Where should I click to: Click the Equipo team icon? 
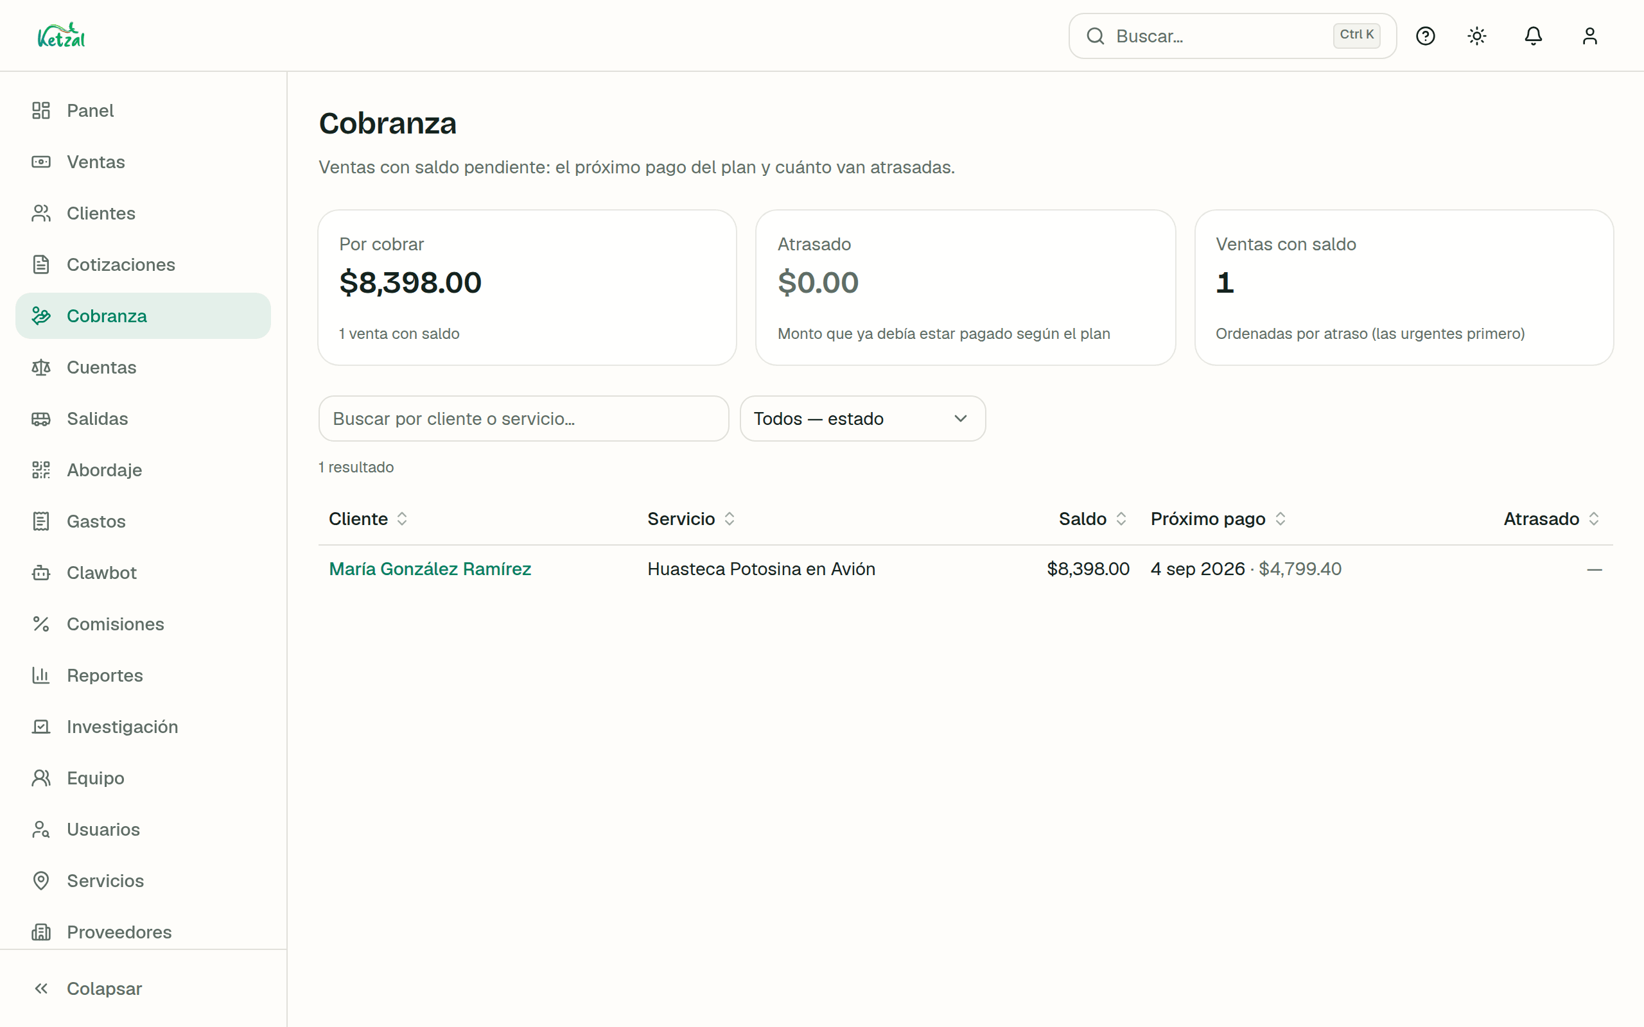click(40, 778)
